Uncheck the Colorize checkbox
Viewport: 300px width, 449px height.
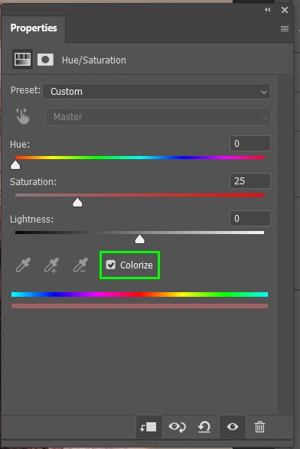click(x=111, y=265)
